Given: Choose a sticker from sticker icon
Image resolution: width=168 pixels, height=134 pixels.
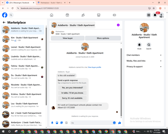Looking at the screenshot, I should (61, 123).
